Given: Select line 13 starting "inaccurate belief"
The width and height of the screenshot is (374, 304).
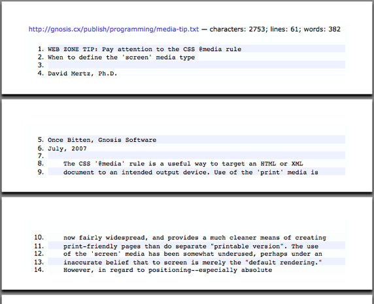Looking at the screenshot, I should [x=196, y=262].
